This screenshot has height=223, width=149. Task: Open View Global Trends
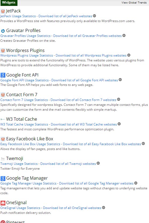click(x=134, y=3)
